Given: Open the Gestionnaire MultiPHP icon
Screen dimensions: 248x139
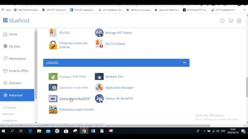Looking at the screenshot, I should point(53,98).
